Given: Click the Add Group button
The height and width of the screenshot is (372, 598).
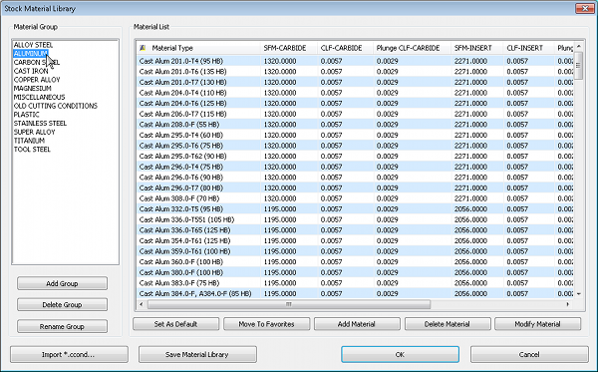Looking at the screenshot, I should click(62, 283).
